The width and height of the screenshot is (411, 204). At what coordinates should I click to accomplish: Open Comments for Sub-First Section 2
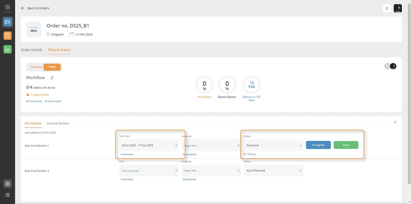click(127, 179)
